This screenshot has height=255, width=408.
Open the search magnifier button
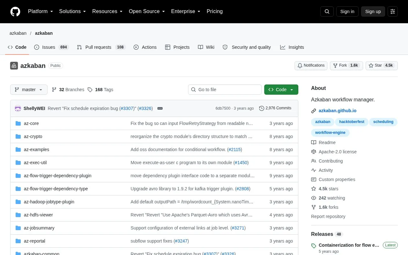point(327,11)
